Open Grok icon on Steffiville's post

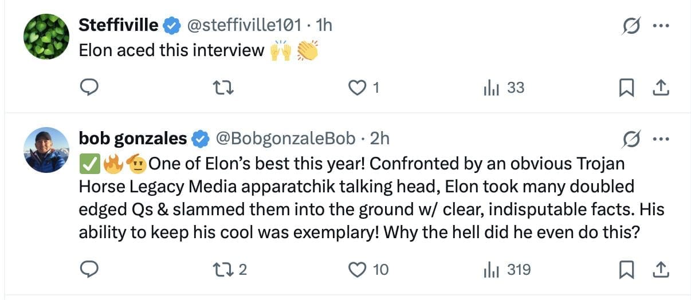click(x=632, y=26)
